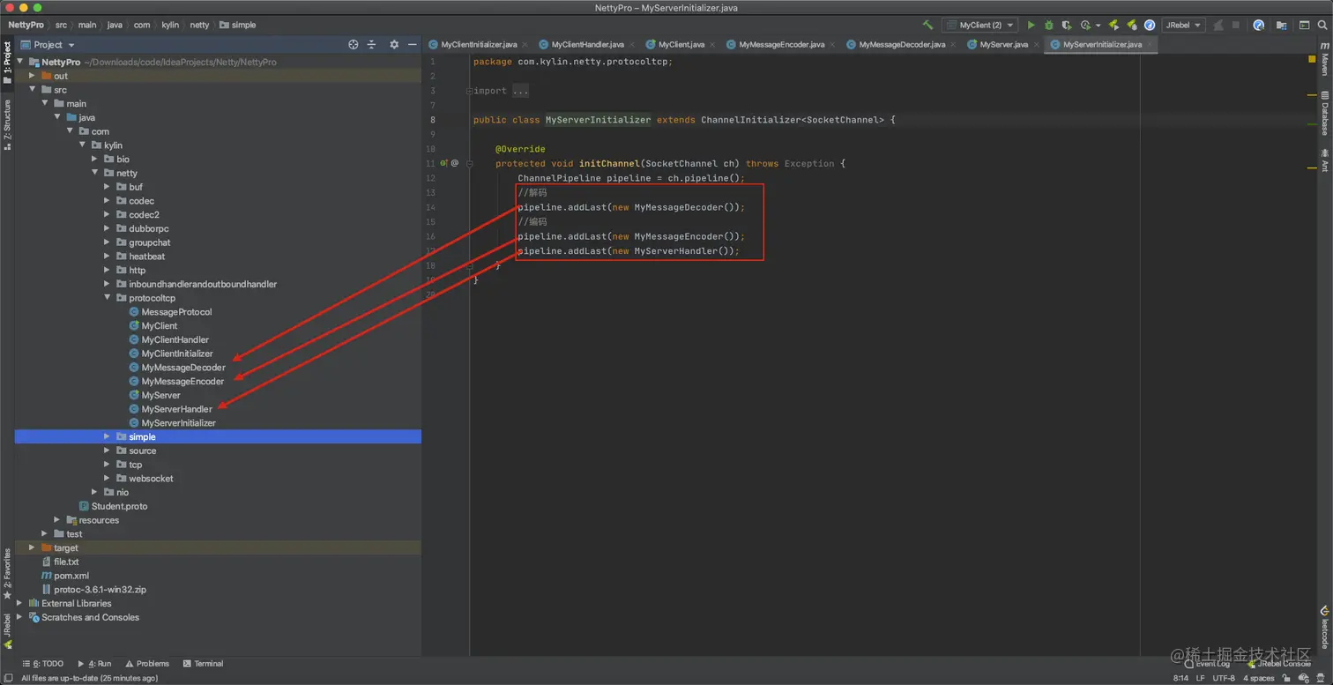
Task: Expand External Libraries node
Action: [21, 604]
